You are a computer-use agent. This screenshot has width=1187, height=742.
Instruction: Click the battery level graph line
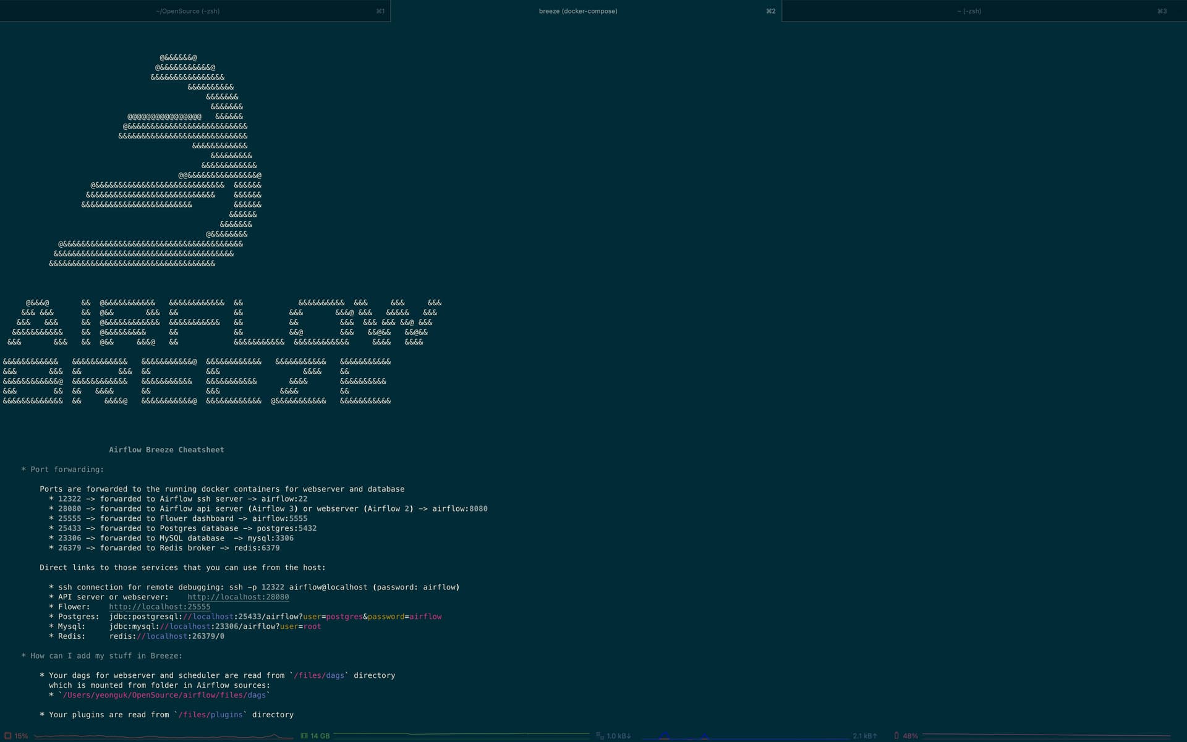coord(1045,735)
